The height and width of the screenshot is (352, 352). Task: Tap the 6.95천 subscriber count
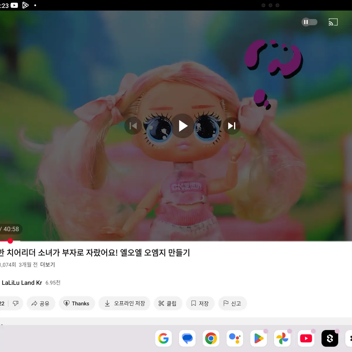coord(53,283)
